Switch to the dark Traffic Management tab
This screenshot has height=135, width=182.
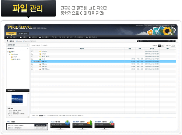(23, 33)
